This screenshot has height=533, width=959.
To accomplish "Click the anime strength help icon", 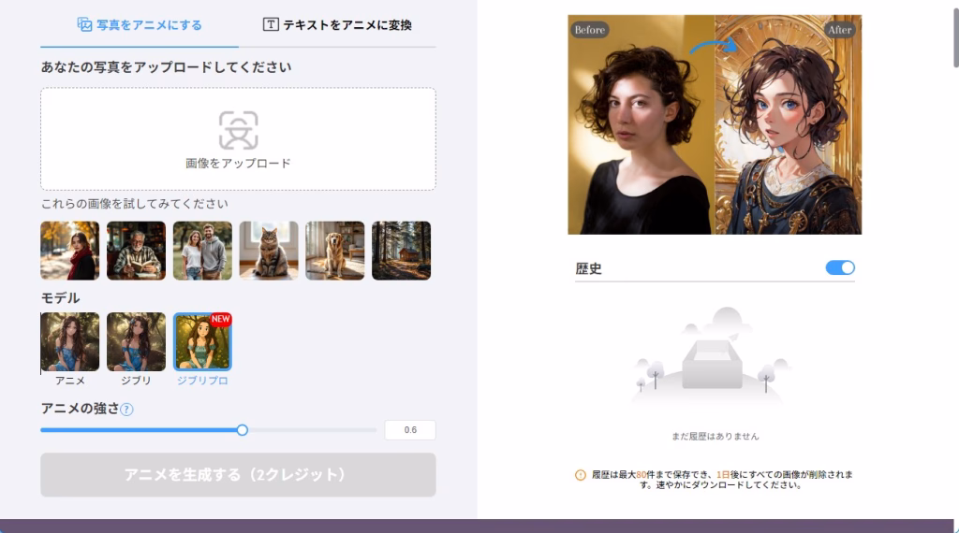I will [126, 409].
